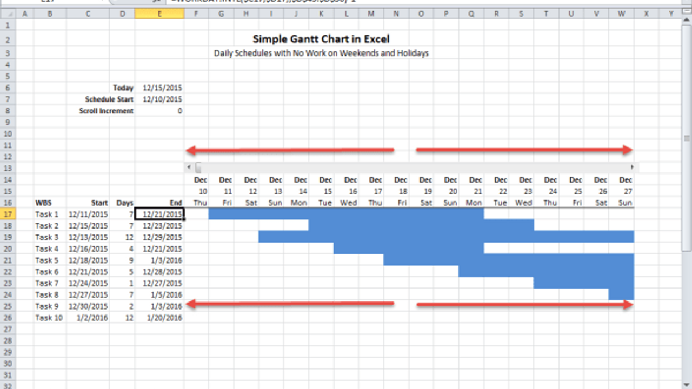Select Task 9 days value 2
This screenshot has height=389, width=692.
[122, 306]
